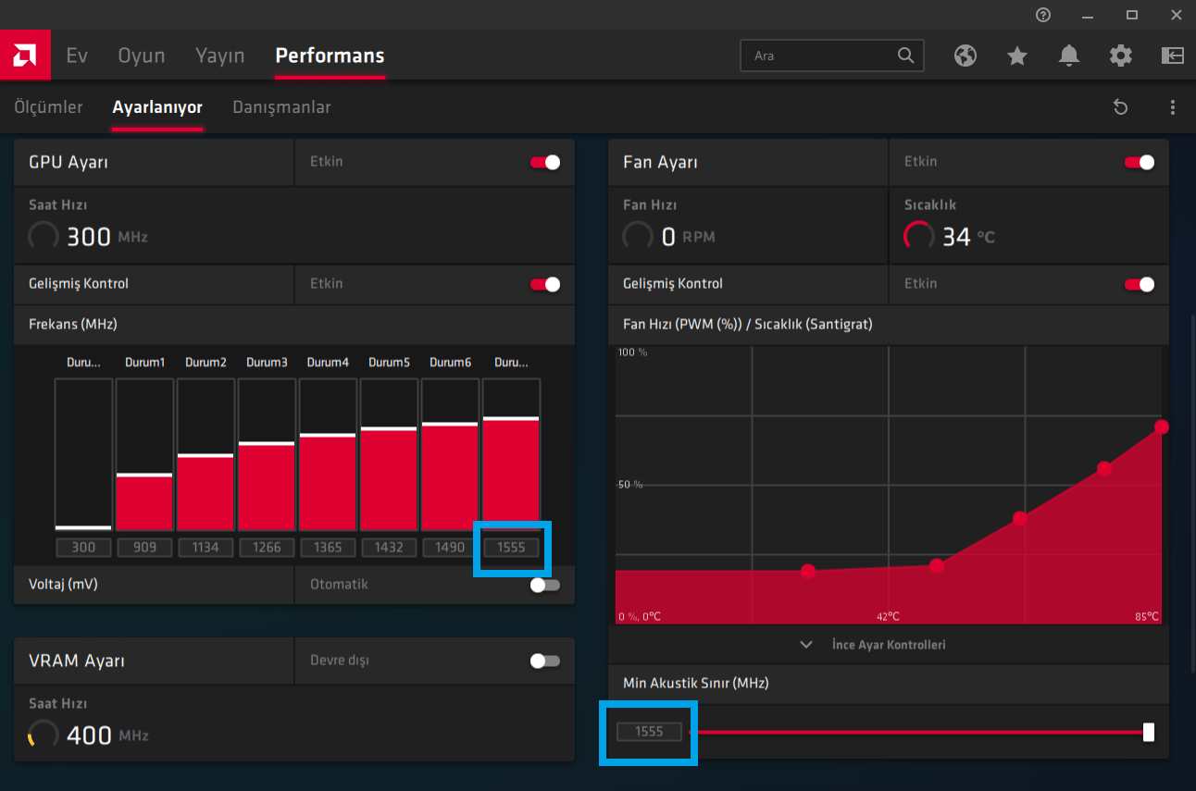Disable the GPU Ayarı toggle

click(x=545, y=162)
